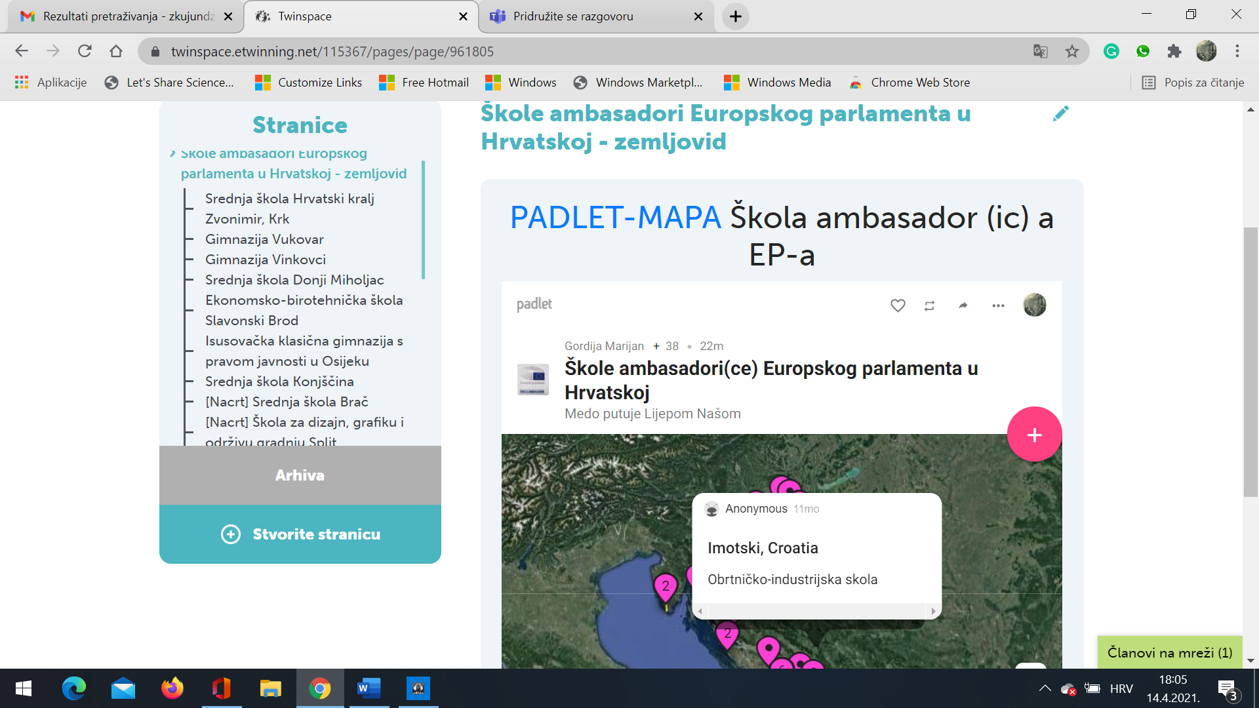Open a new browser tab

pyautogui.click(x=736, y=16)
